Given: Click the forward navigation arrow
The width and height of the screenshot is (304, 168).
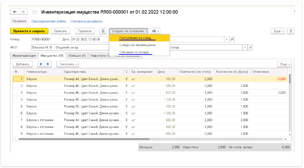Looking at the screenshot, I should [x=23, y=12].
